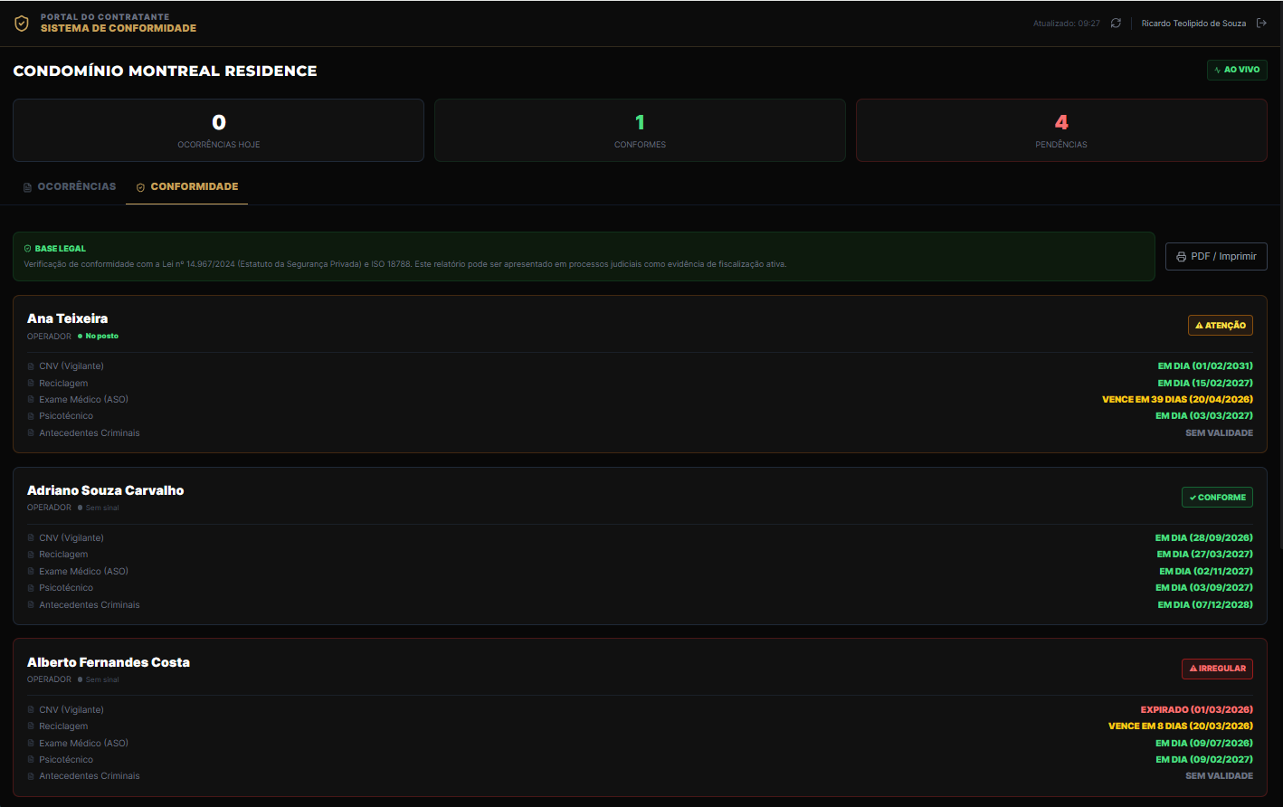Click 'EM DIA (01/02/2031)' status
Viewport: 1283px width, 807px height.
tap(1205, 366)
